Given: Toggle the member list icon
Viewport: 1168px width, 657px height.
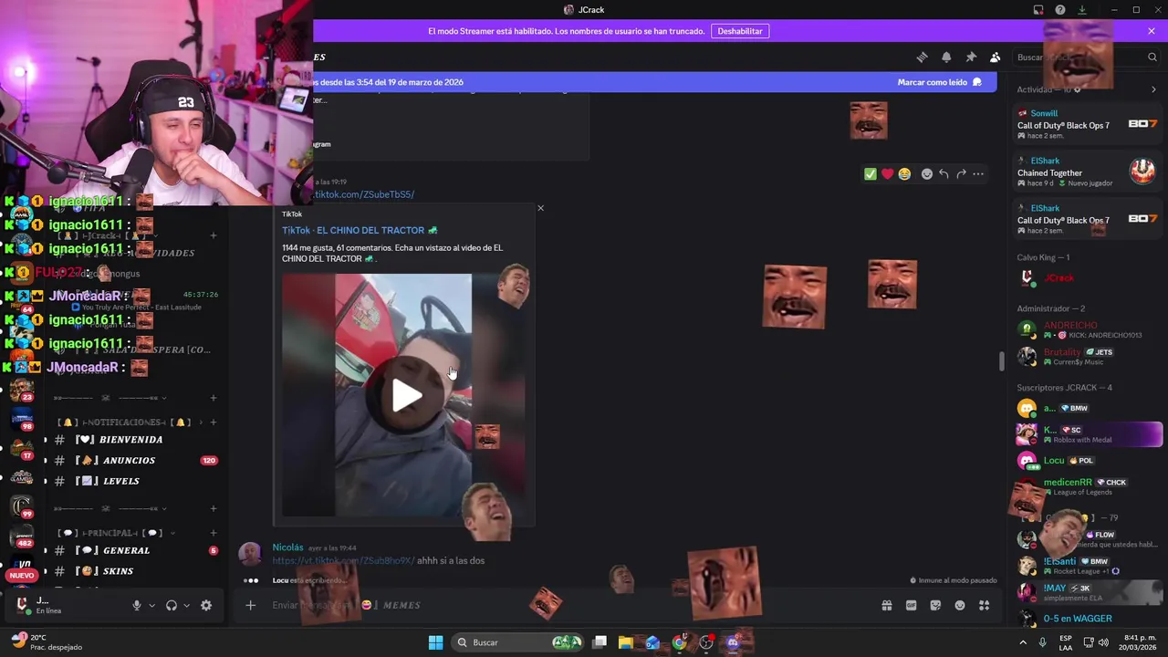Looking at the screenshot, I should (996, 57).
